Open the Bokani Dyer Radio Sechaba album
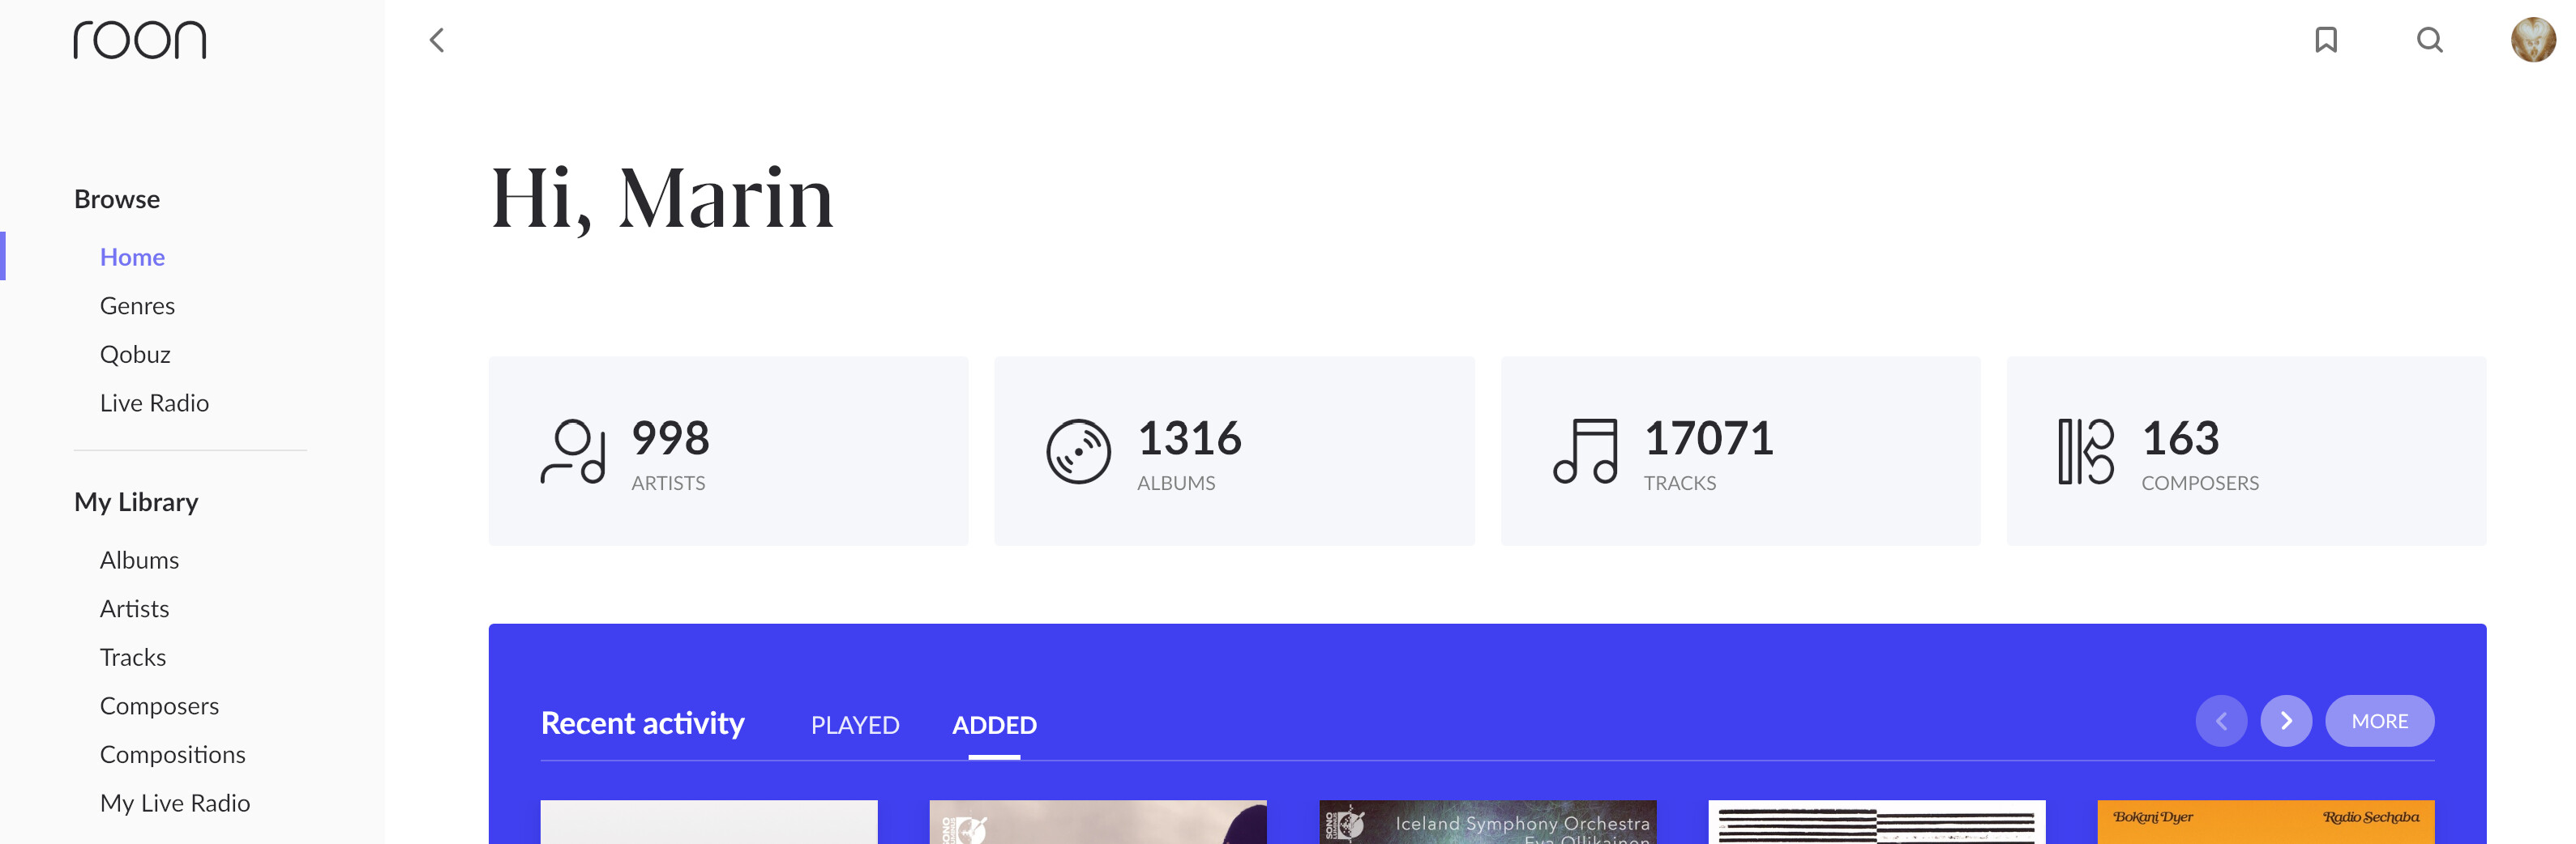 2265,822
